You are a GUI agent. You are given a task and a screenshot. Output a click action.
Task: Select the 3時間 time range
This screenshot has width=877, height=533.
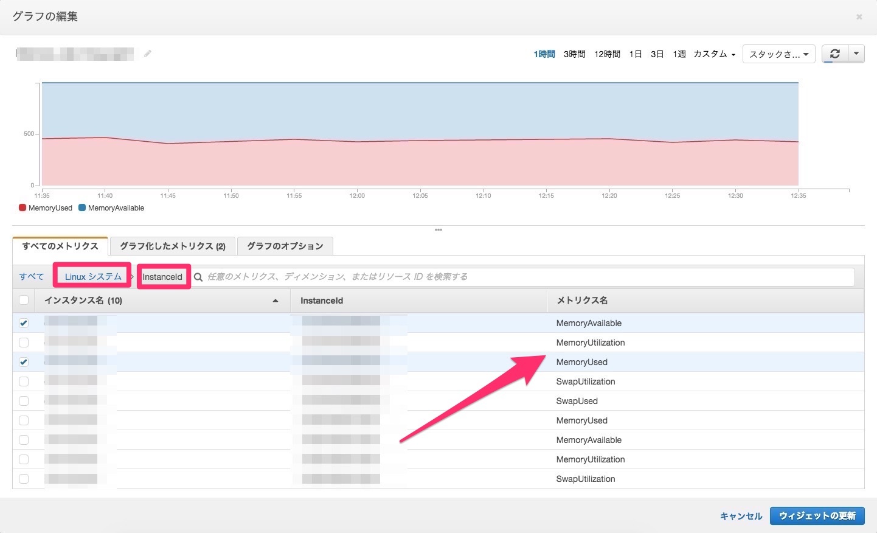coord(574,54)
